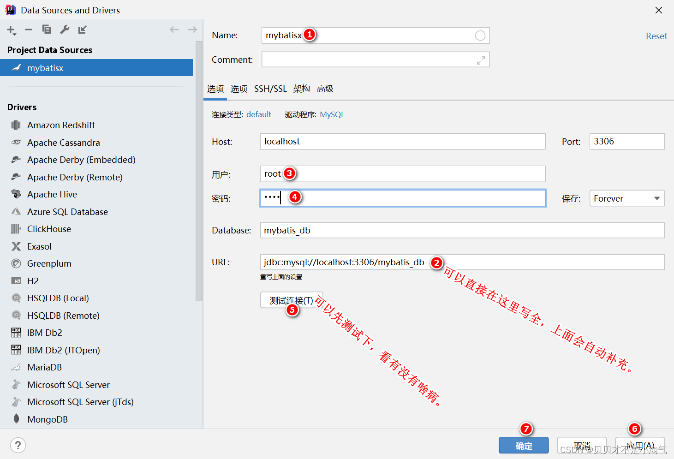This screenshot has width=674, height=459.
Task: Focus the 用户 username field
Action: pyautogui.click(x=403, y=174)
